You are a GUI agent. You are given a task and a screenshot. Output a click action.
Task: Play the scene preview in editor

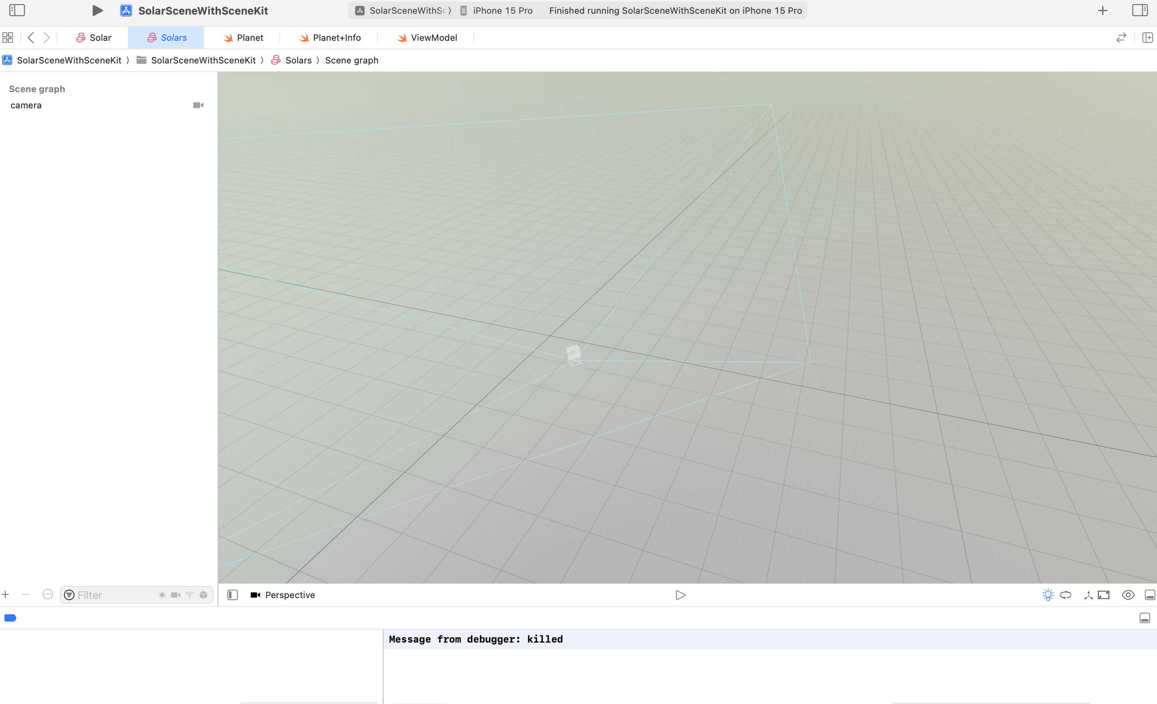pos(680,595)
